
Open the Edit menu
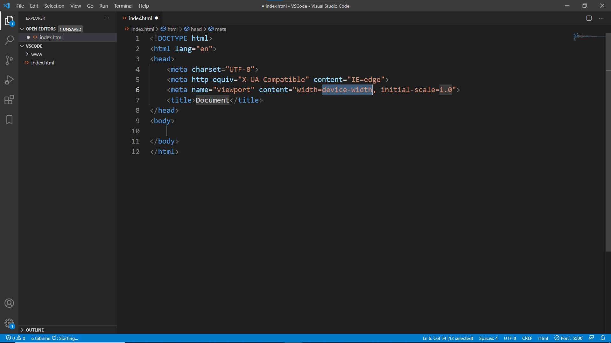pyautogui.click(x=34, y=6)
